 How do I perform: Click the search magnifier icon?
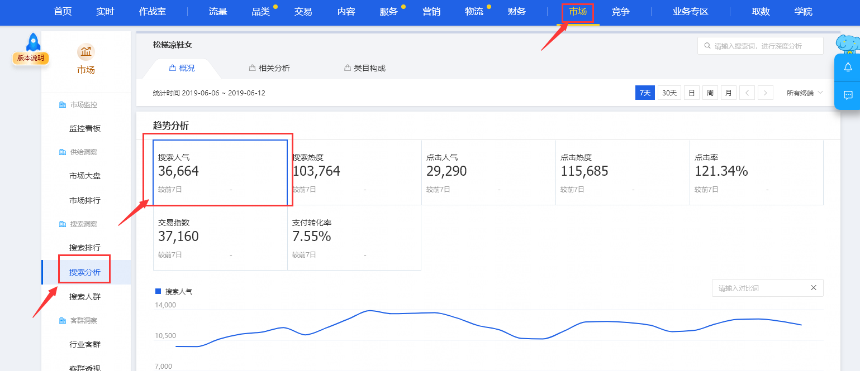(x=707, y=46)
